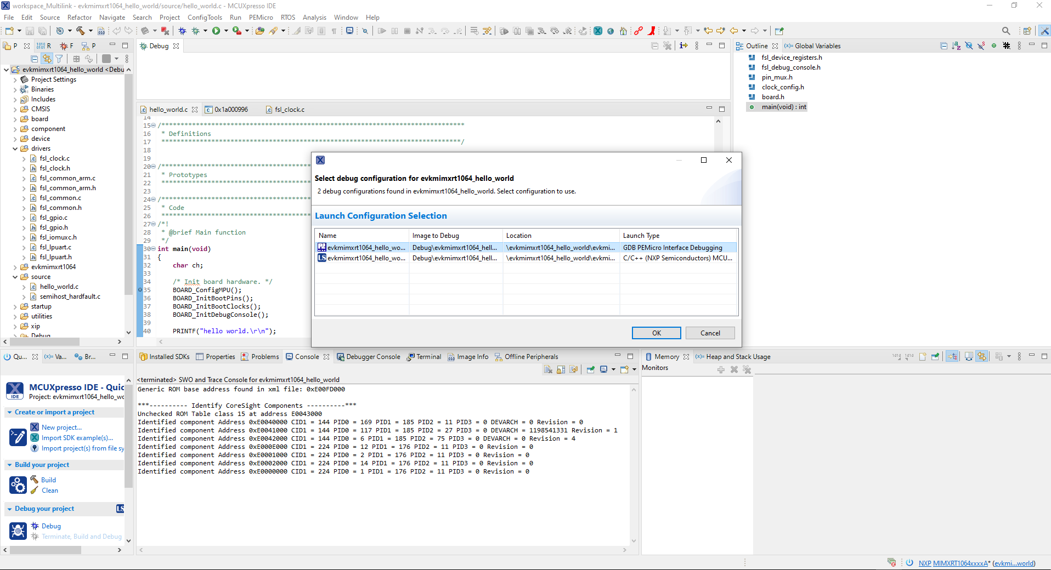
Task: Toggle hiding static fields in the Outline view
Action: point(981,46)
